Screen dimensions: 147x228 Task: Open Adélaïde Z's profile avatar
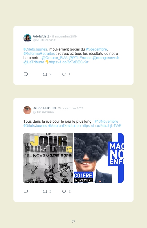(x=27, y=38)
